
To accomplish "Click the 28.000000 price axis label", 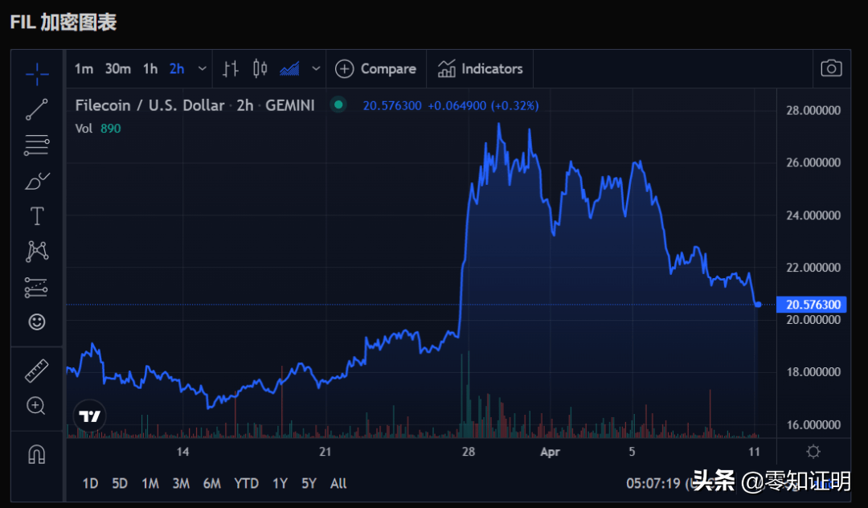I will 813,110.
